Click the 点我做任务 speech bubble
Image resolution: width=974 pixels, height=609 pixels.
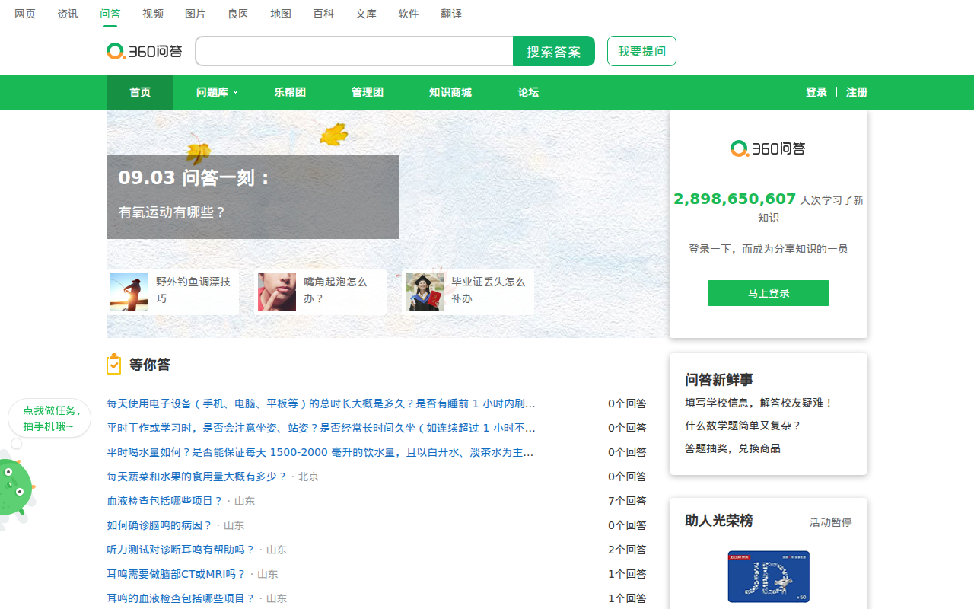click(49, 418)
